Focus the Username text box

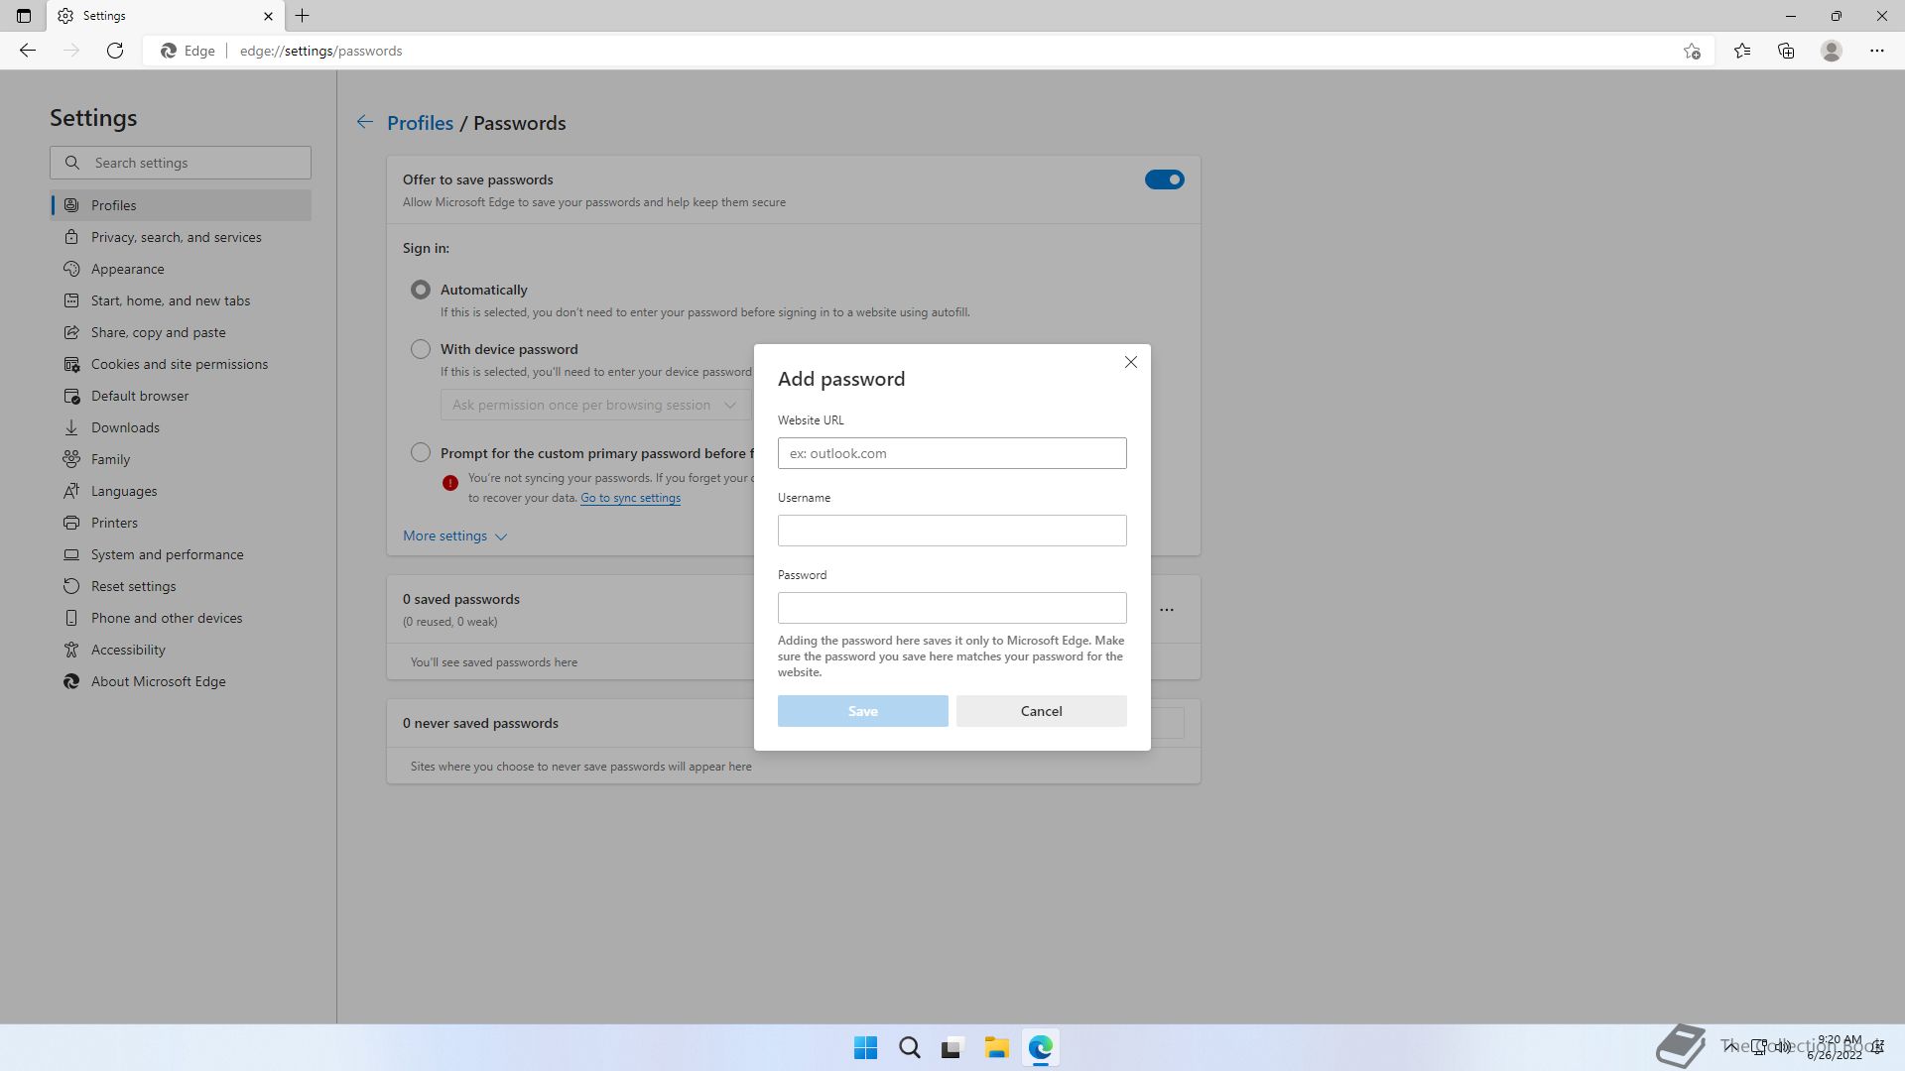952,531
